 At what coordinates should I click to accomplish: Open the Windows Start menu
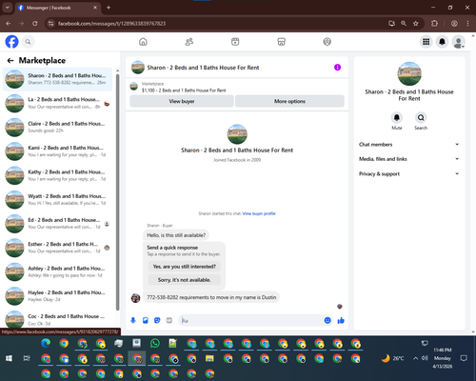click(x=9, y=358)
